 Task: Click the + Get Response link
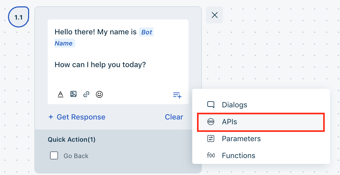click(77, 117)
